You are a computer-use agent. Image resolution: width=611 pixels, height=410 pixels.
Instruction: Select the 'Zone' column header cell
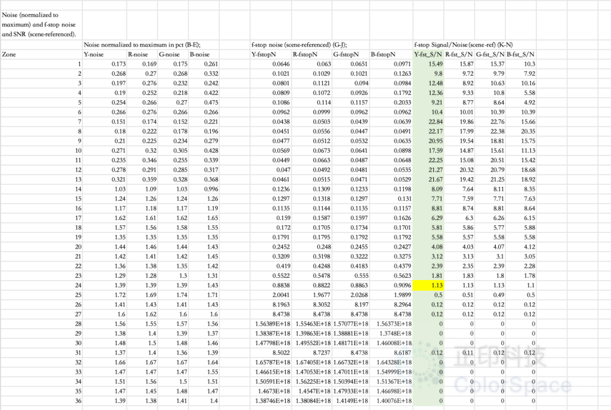[x=41, y=54]
